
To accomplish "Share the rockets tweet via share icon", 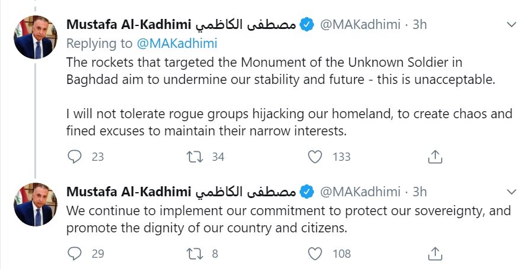I will point(435,157).
